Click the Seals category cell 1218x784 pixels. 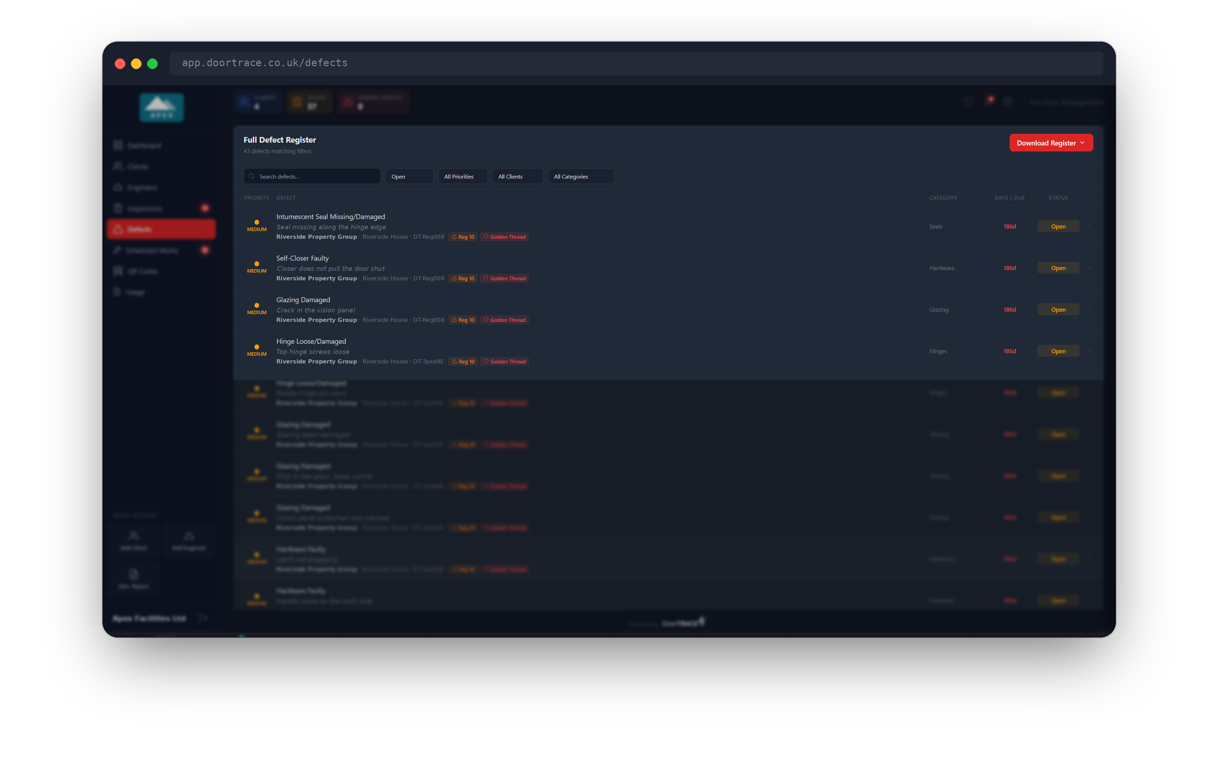[936, 226]
